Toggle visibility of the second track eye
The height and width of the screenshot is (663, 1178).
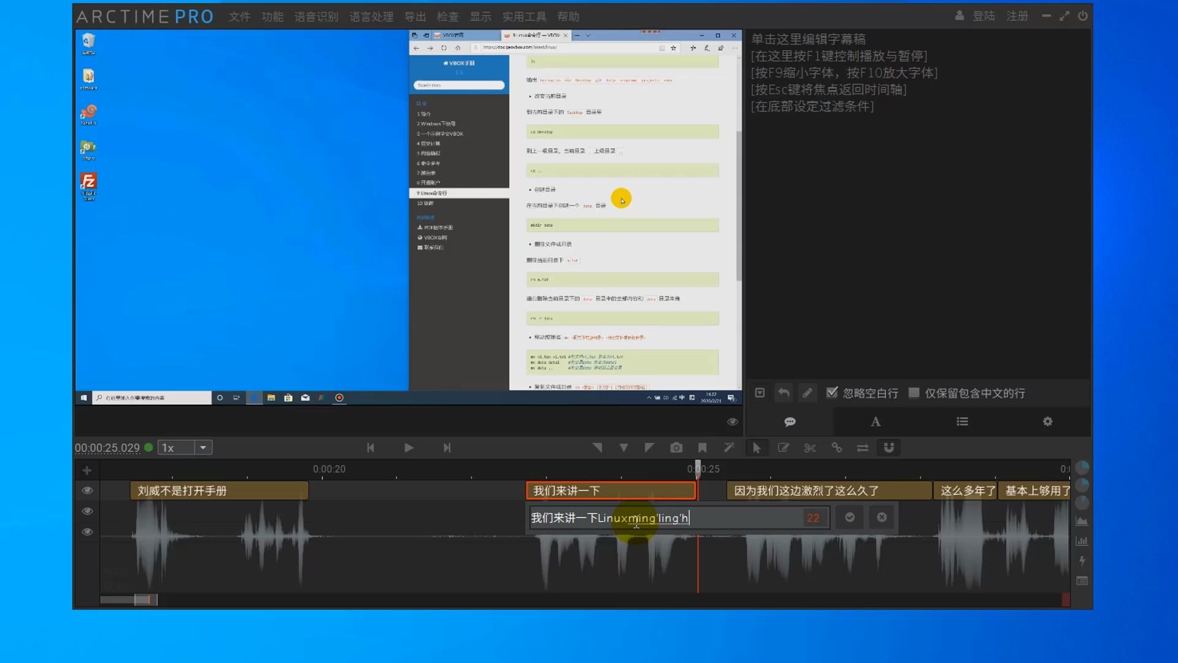[x=87, y=511]
